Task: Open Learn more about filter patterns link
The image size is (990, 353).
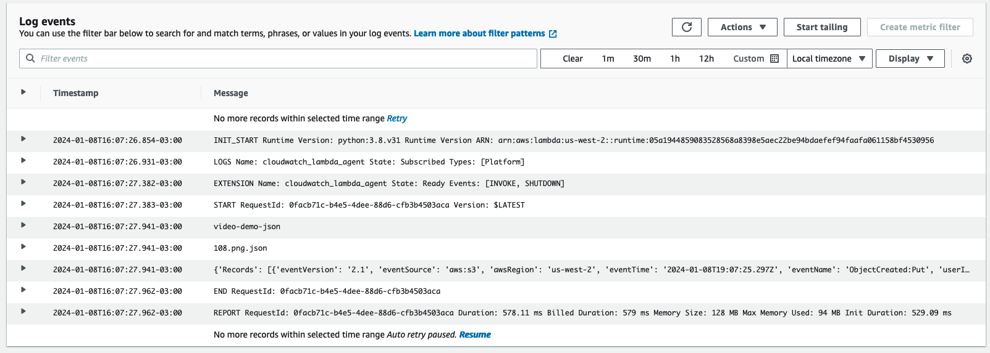Action: tap(479, 33)
